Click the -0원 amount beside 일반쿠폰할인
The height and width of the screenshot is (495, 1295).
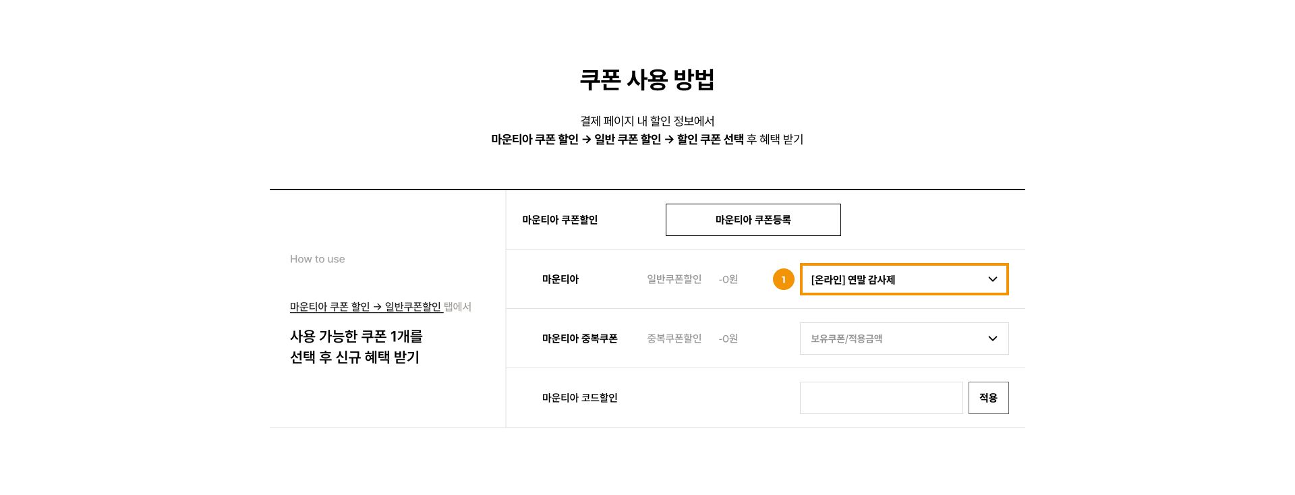[728, 279]
